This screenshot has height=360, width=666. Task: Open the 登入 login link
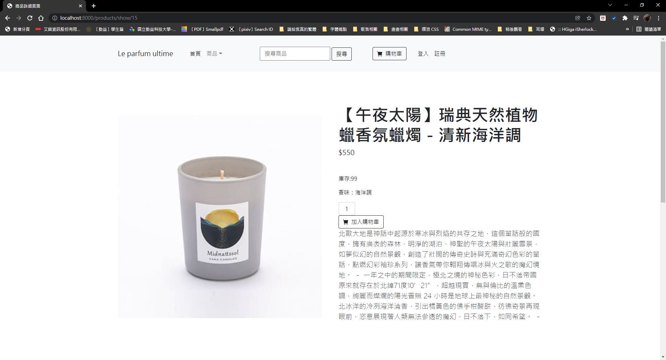(x=423, y=54)
